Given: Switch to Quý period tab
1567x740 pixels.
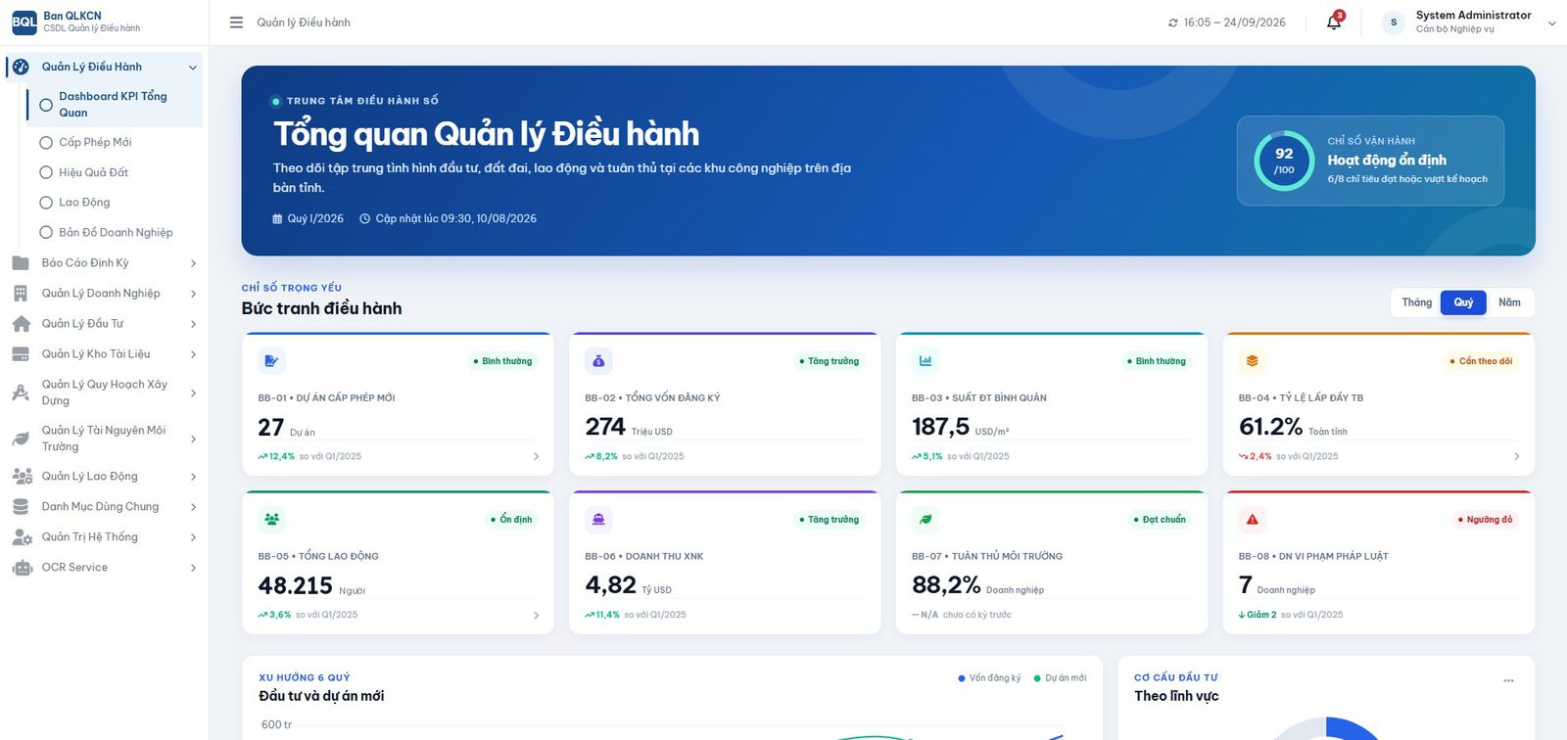Looking at the screenshot, I should pyautogui.click(x=1463, y=302).
